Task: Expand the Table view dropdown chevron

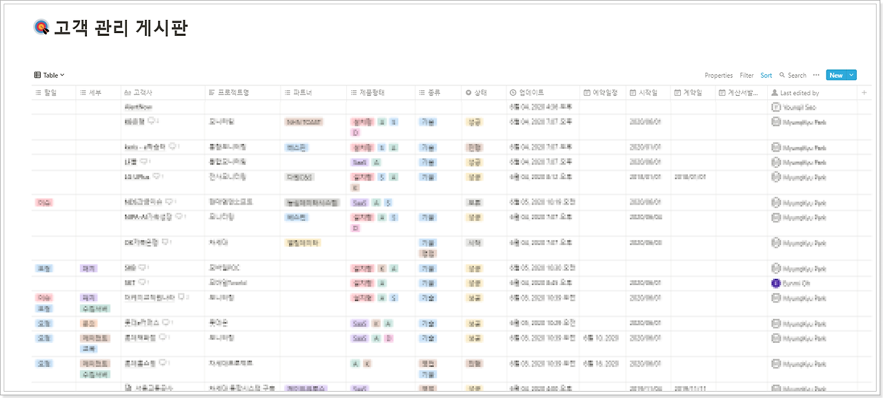Action: (62, 74)
